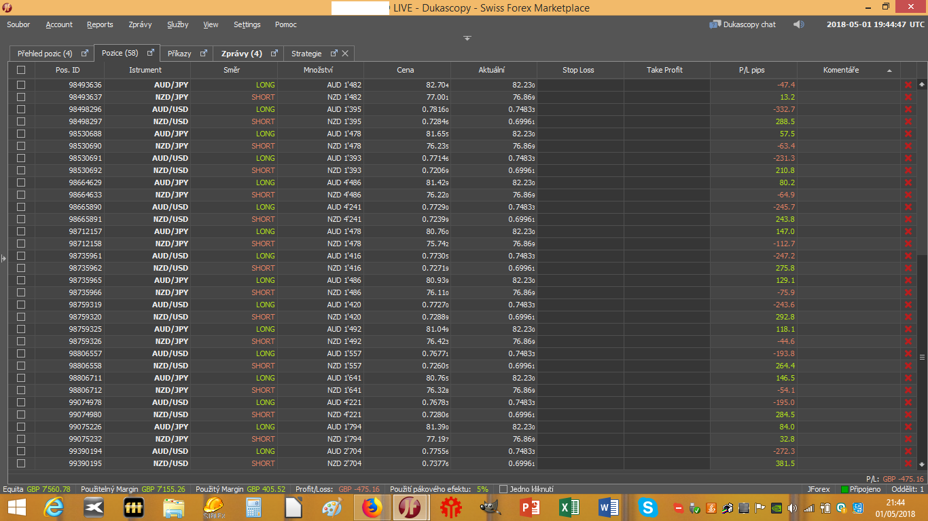Open GIMP from the taskbar
The width and height of the screenshot is (928, 521).
pos(489,507)
